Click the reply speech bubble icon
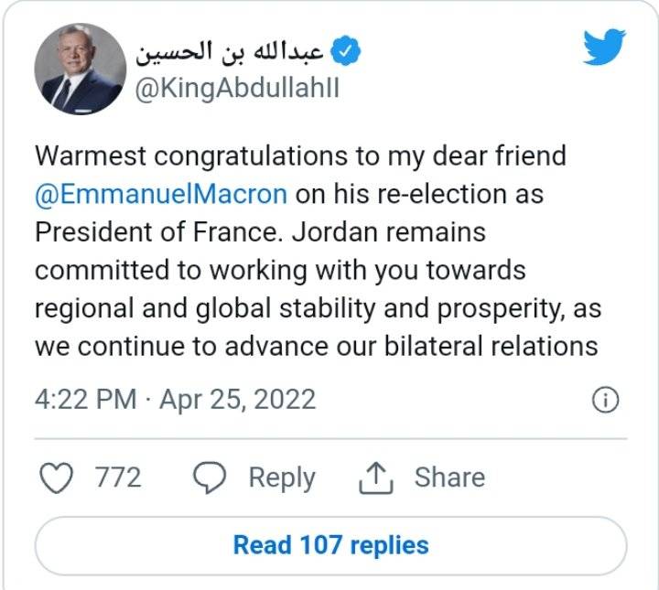 click(211, 477)
